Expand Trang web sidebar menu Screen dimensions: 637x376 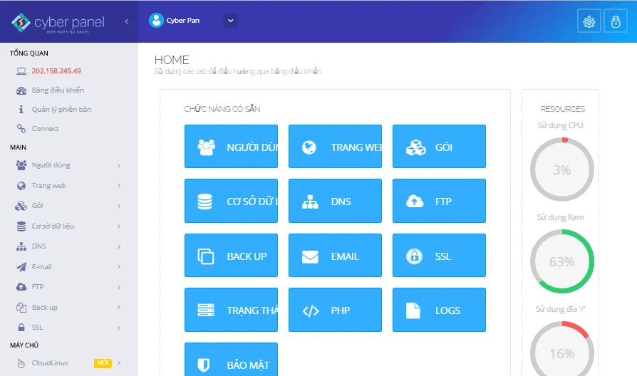click(x=68, y=186)
